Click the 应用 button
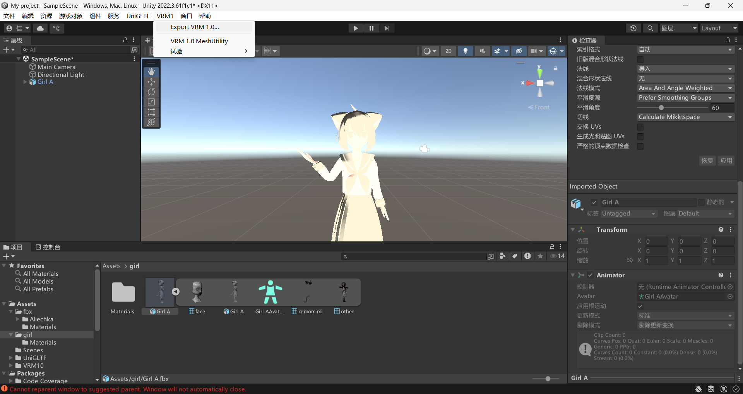This screenshot has width=743, height=394. point(726,161)
